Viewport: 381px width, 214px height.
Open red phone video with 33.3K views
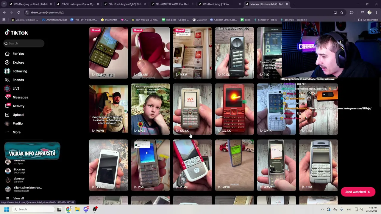point(234,109)
